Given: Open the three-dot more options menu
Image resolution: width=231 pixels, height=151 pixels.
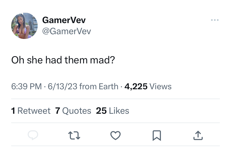Looking at the screenshot, I should (x=215, y=20).
